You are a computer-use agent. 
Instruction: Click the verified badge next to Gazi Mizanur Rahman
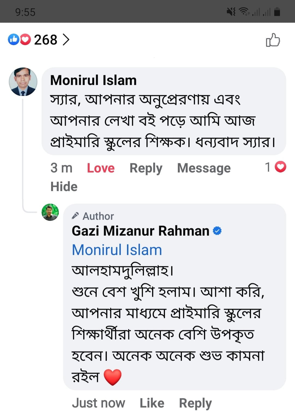point(217,231)
